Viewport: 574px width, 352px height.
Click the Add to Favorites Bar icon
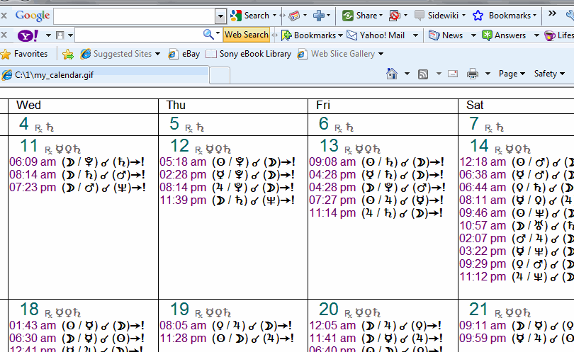coord(68,54)
